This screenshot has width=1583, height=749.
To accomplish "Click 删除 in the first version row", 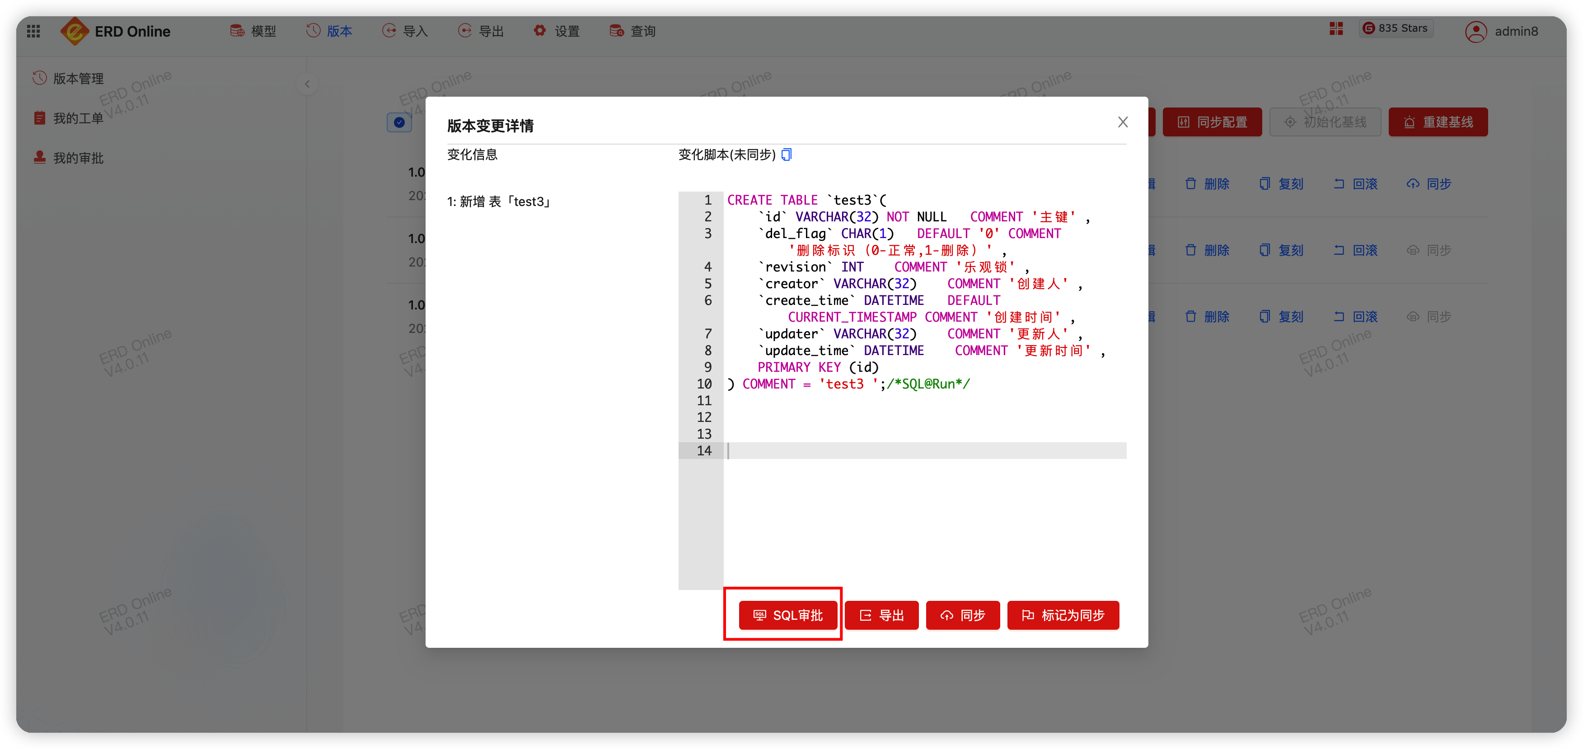I will click(1207, 184).
